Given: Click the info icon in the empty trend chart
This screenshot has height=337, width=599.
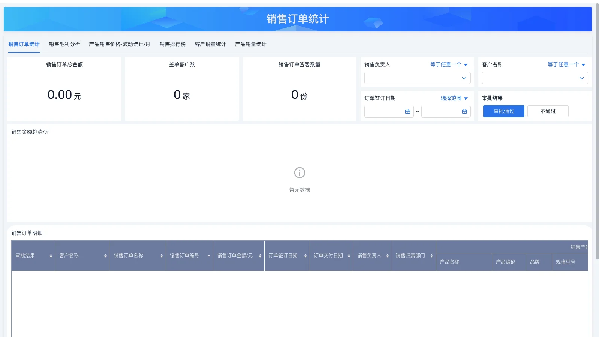Looking at the screenshot, I should (x=299, y=173).
